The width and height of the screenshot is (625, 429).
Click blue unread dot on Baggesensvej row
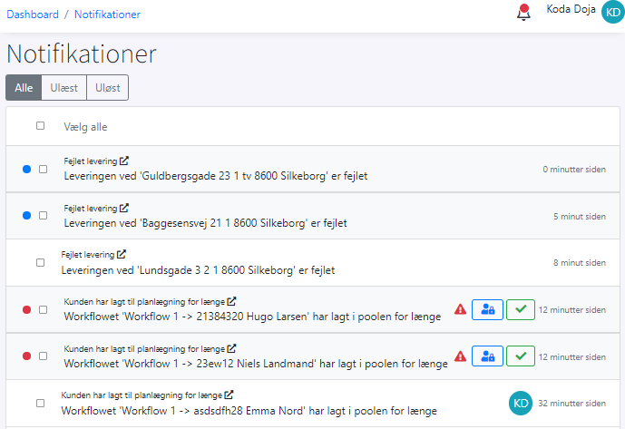click(x=26, y=216)
